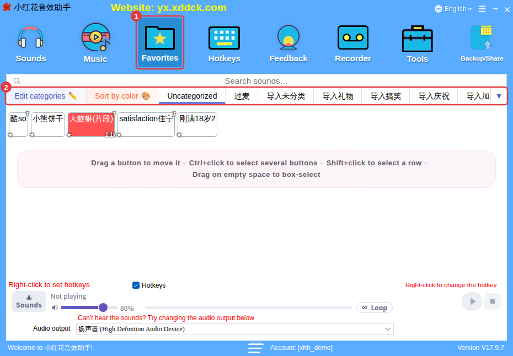Click the volume speaker icon
The width and height of the screenshot is (513, 356).
[x=55, y=308]
